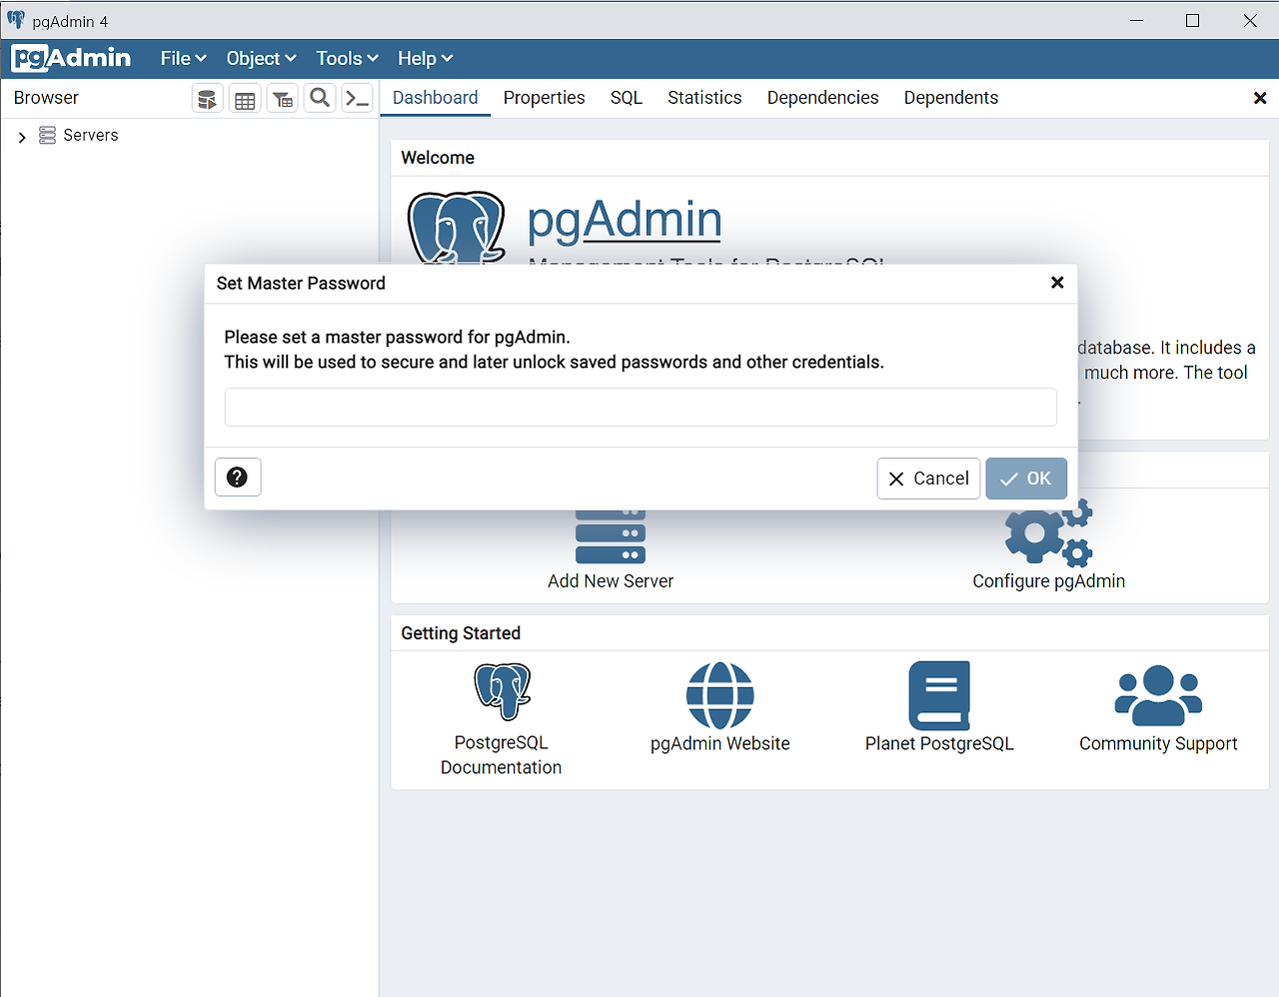Switch to the SQL tab

pos(627,98)
